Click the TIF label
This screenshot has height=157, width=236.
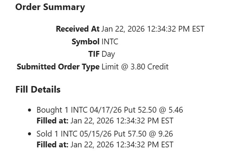click(x=94, y=54)
